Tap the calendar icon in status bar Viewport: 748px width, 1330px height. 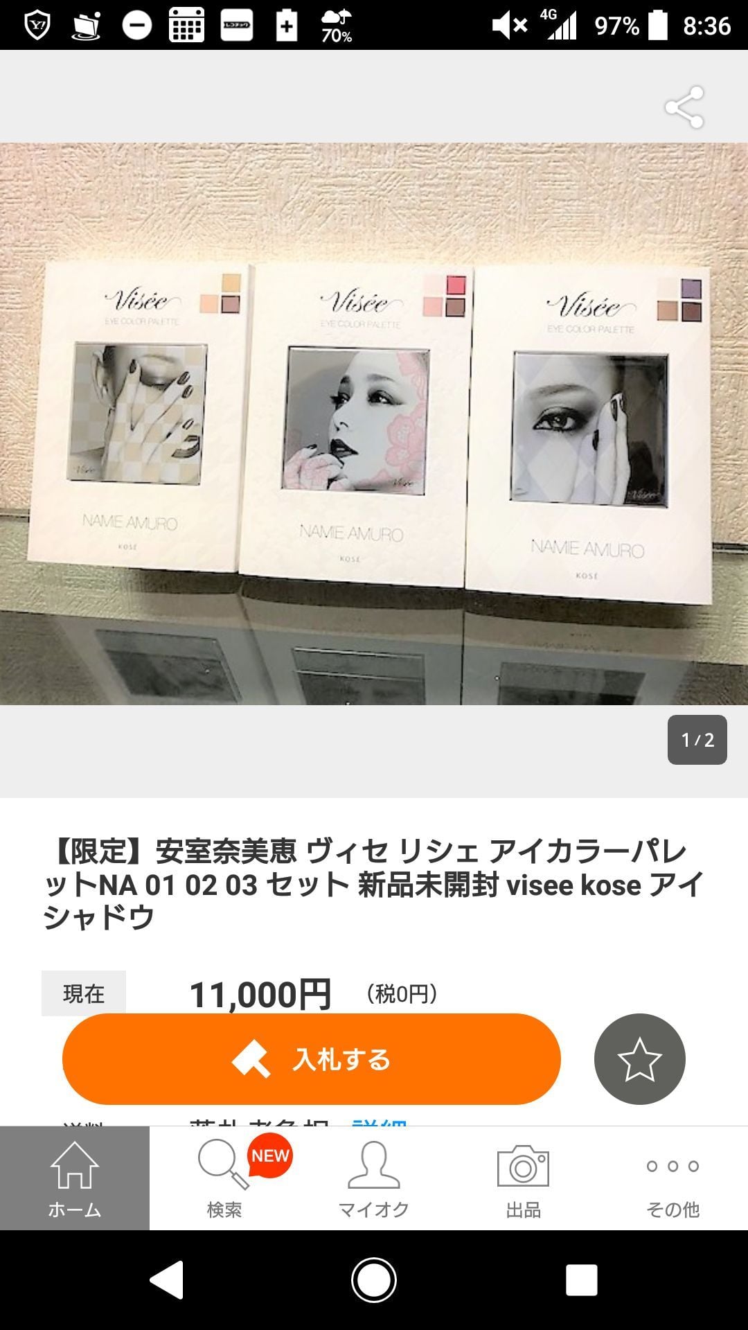(x=187, y=26)
